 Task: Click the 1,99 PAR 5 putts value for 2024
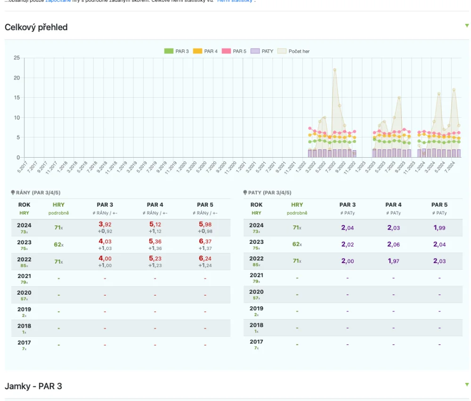[439, 228]
